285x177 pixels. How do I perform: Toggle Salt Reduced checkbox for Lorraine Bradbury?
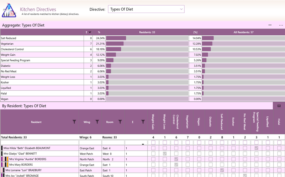point(222,170)
